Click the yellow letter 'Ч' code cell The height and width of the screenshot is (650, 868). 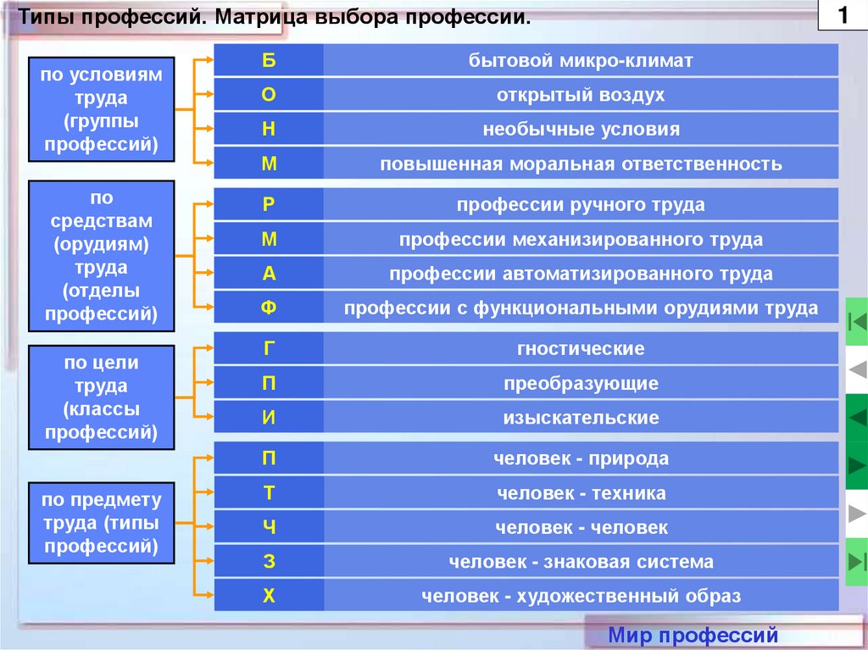point(269,526)
